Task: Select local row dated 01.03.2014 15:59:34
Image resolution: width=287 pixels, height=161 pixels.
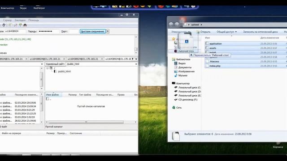Action: 20,106
